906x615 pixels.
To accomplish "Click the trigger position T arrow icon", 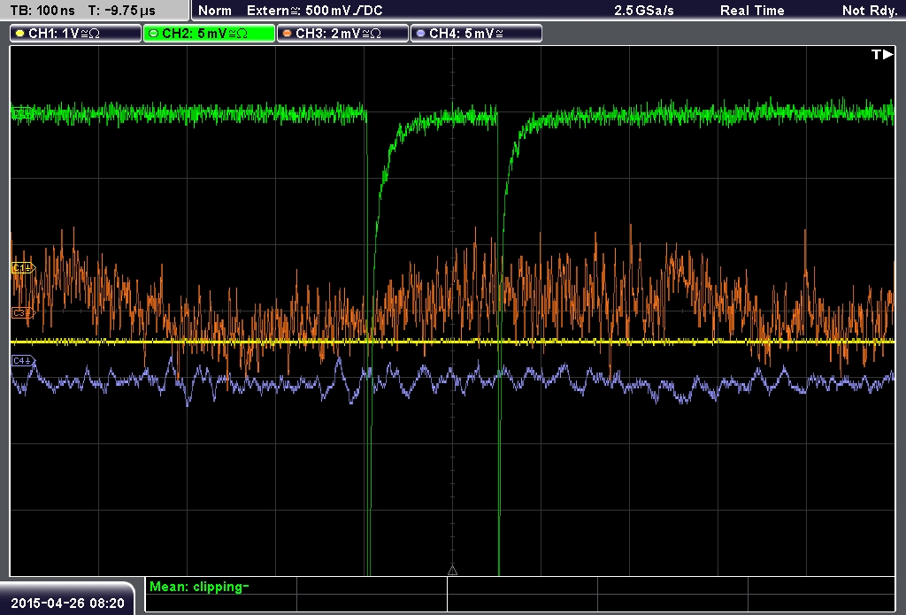I will [882, 54].
